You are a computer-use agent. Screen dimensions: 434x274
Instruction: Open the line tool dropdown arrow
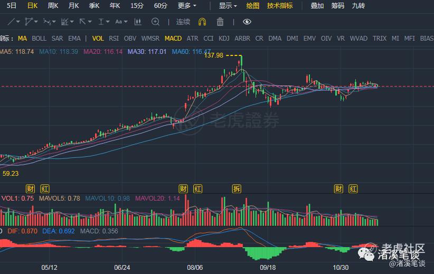pyautogui.click(x=18, y=22)
